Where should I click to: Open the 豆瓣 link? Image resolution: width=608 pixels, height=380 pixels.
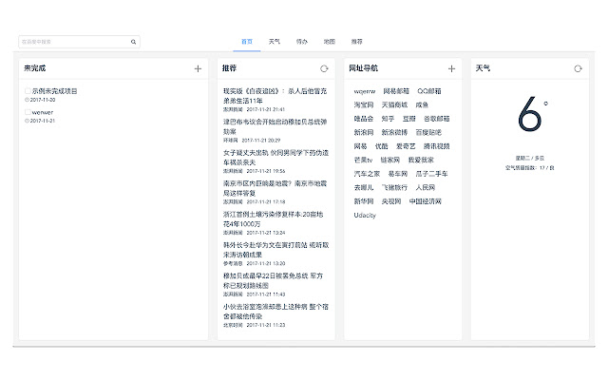point(408,119)
